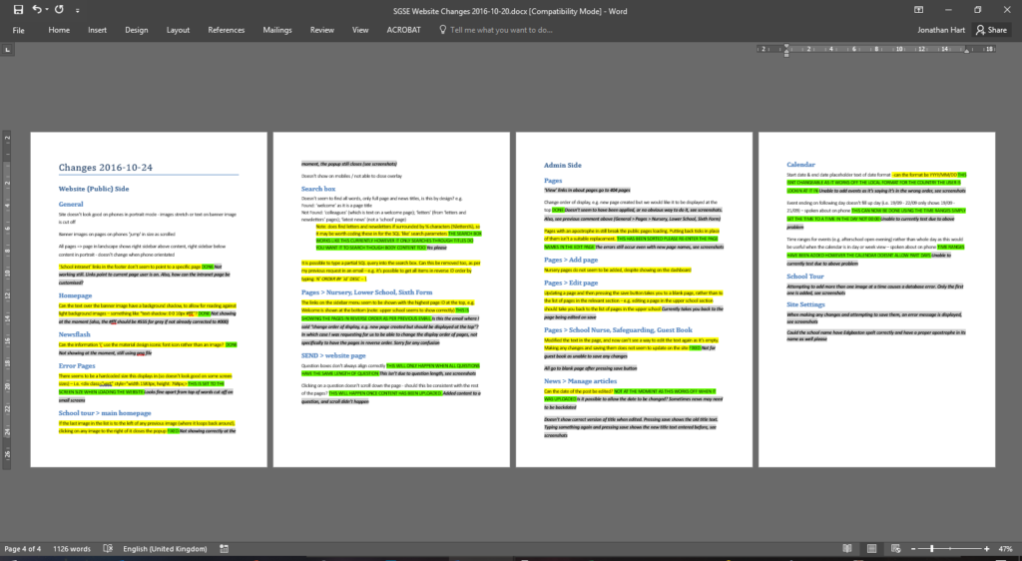
Task: Click the Share button
Action: (991, 30)
